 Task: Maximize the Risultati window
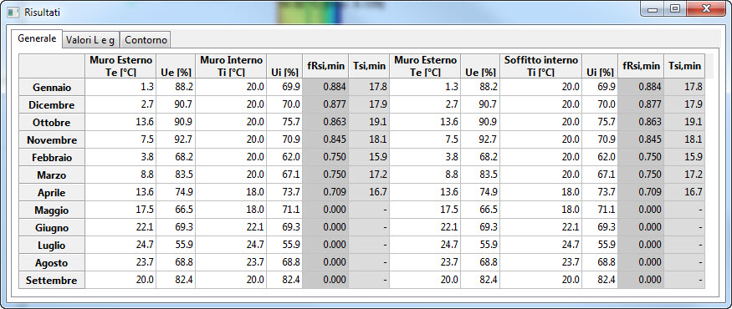coord(674,9)
